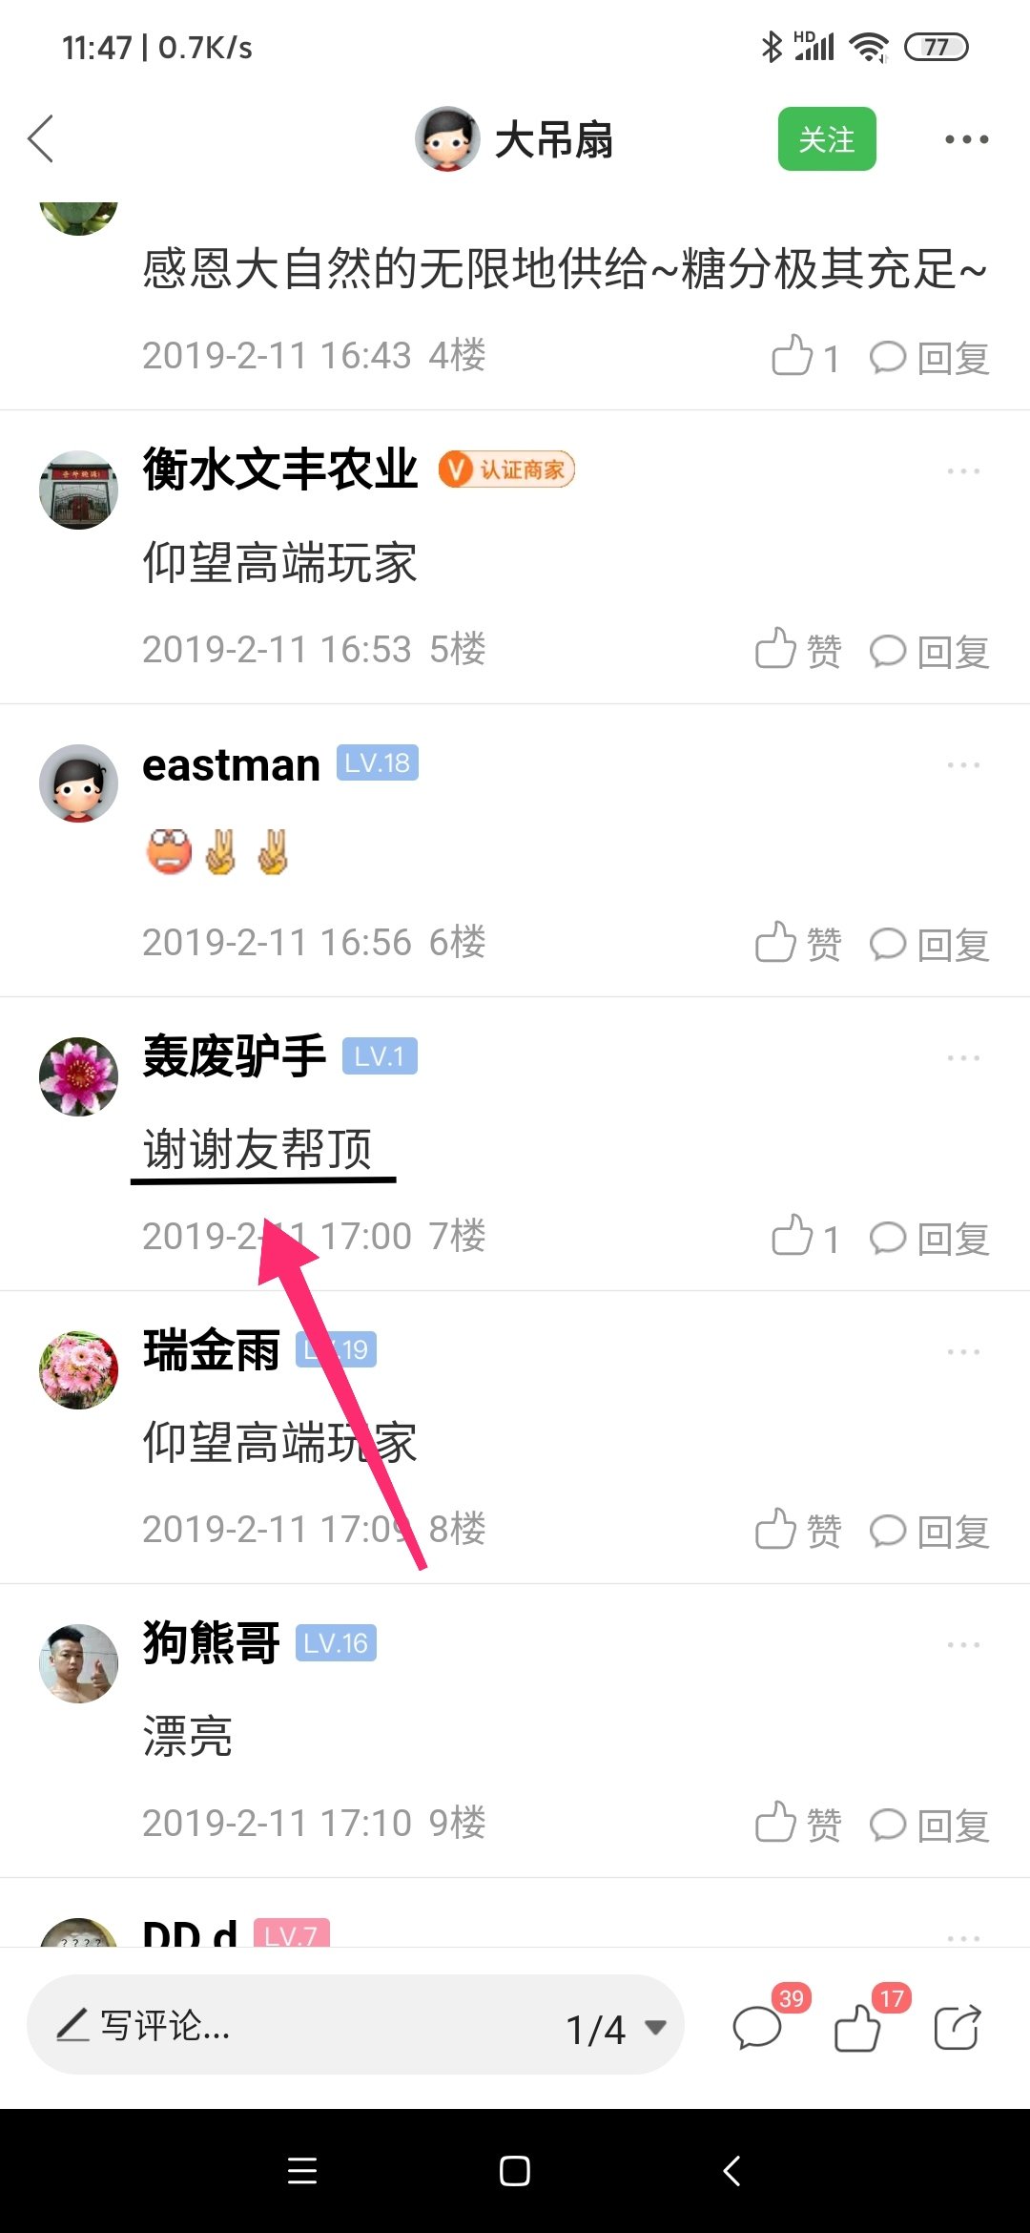This screenshot has width=1030, height=2233.
Task: Open 大吊扇 profile avatar in header
Action: [447, 139]
